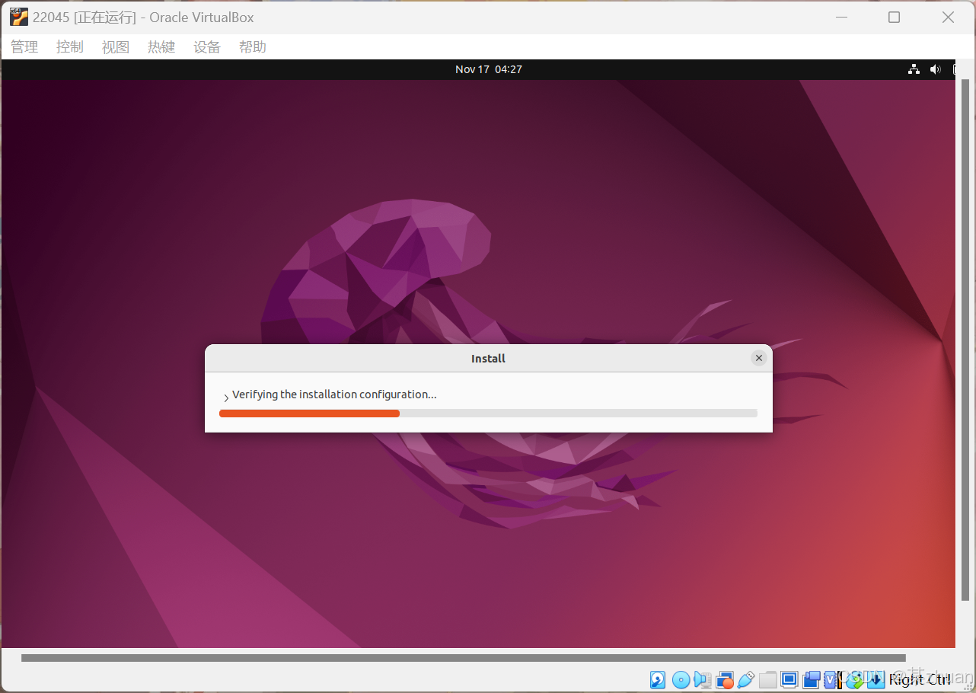
Task: Open the 视图 menu
Action: click(116, 47)
